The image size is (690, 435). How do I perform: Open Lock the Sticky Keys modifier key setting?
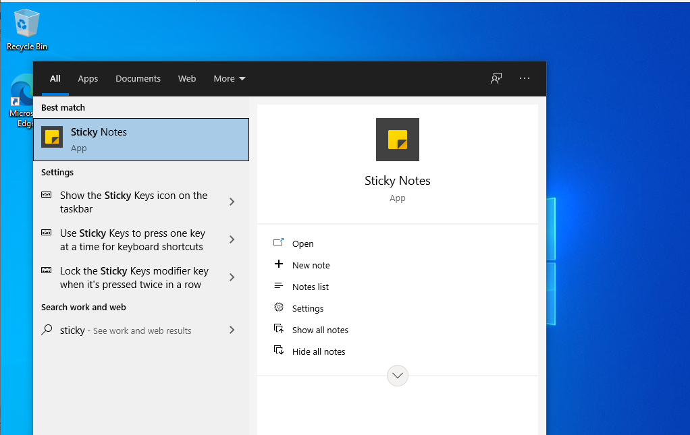coord(134,278)
